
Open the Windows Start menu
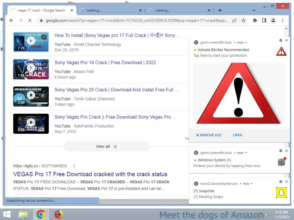point(7,214)
